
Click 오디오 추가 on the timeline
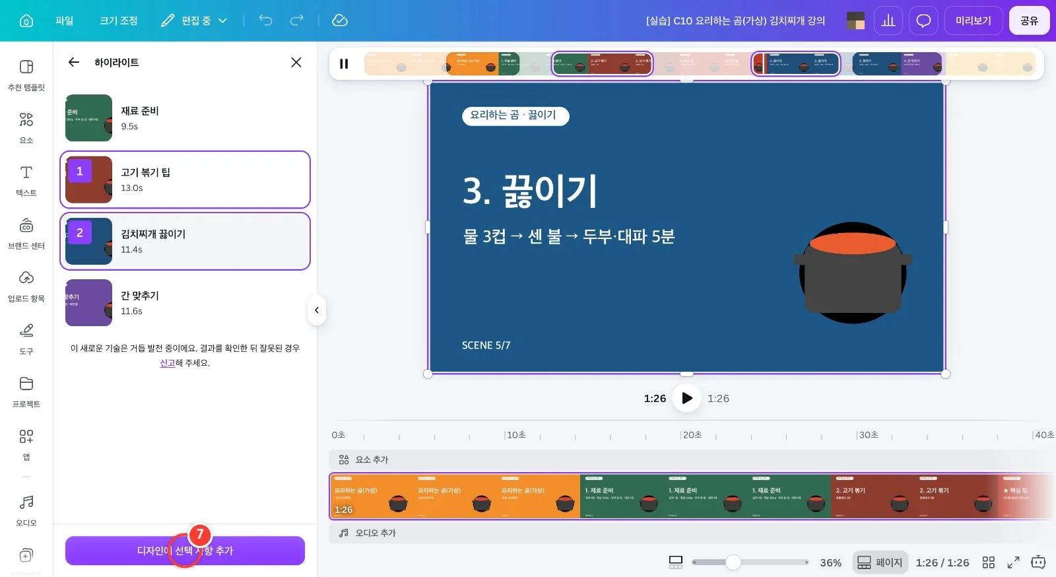click(367, 533)
